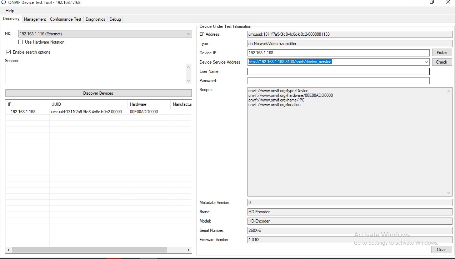
Task: Click the Device IP input field
Action: tap(338, 53)
